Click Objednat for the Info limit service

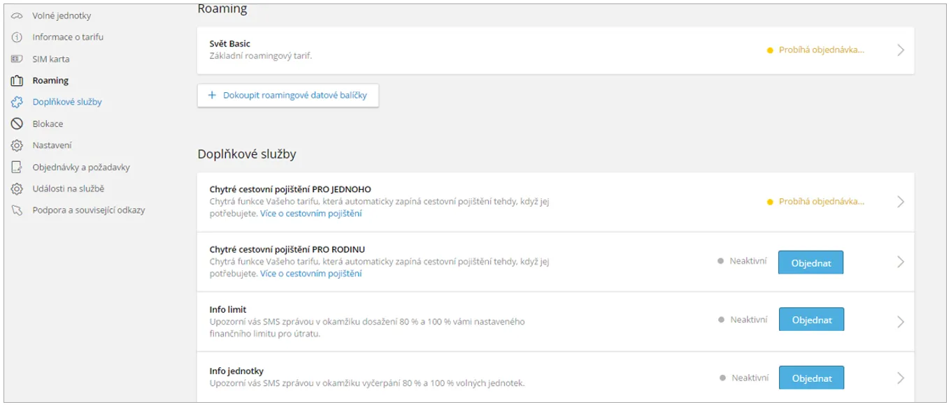811,320
